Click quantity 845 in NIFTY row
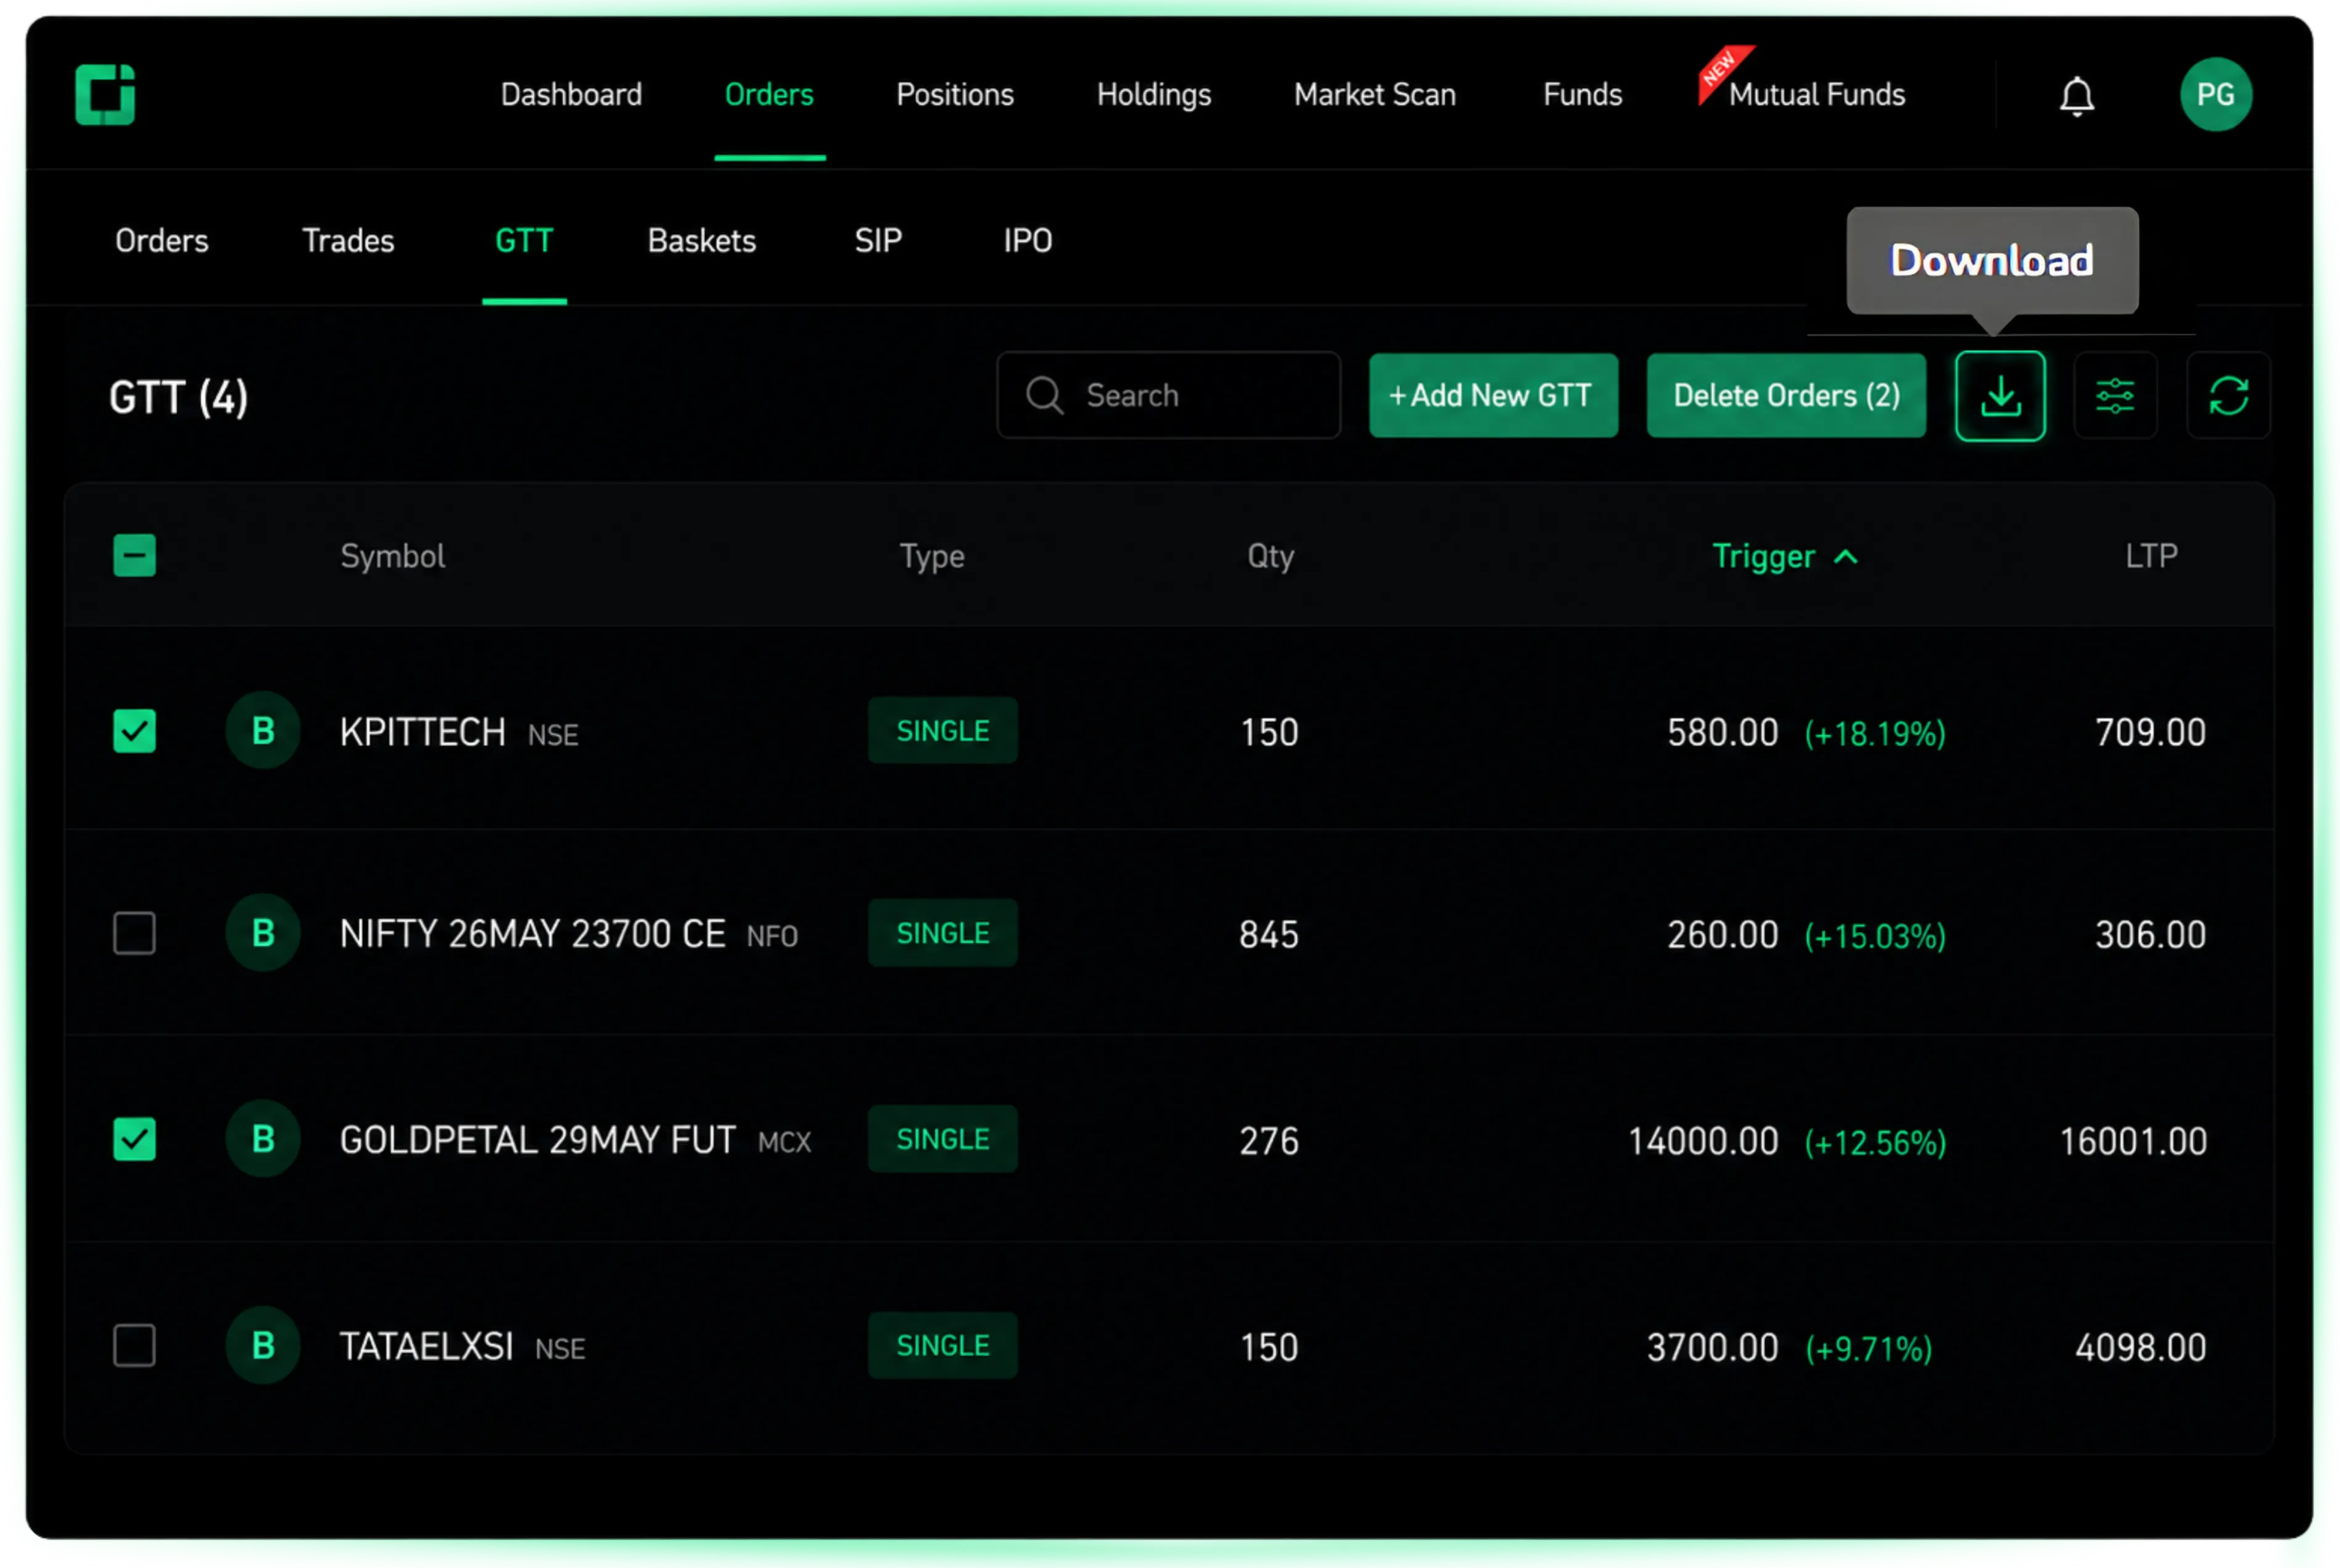 click(1269, 935)
